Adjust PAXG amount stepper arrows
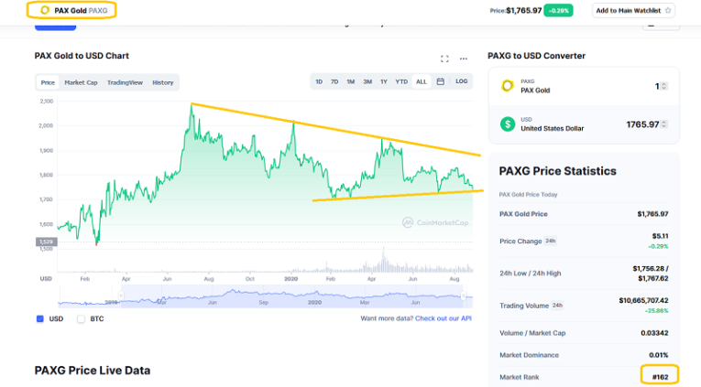The image size is (701, 387). tap(664, 86)
